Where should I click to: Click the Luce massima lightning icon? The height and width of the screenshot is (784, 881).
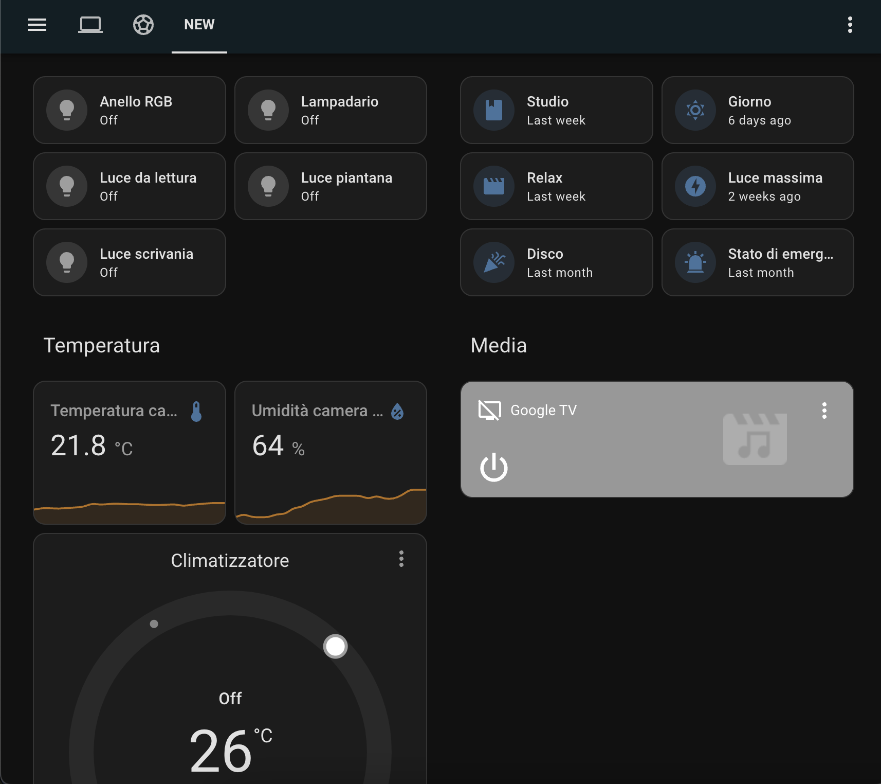[695, 186]
